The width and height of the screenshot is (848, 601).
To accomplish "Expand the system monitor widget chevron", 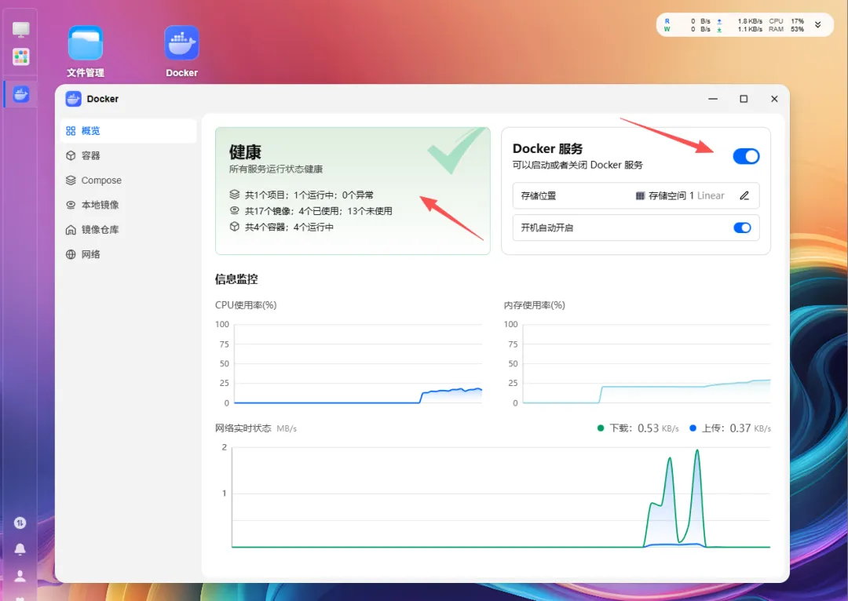I will pyautogui.click(x=817, y=25).
